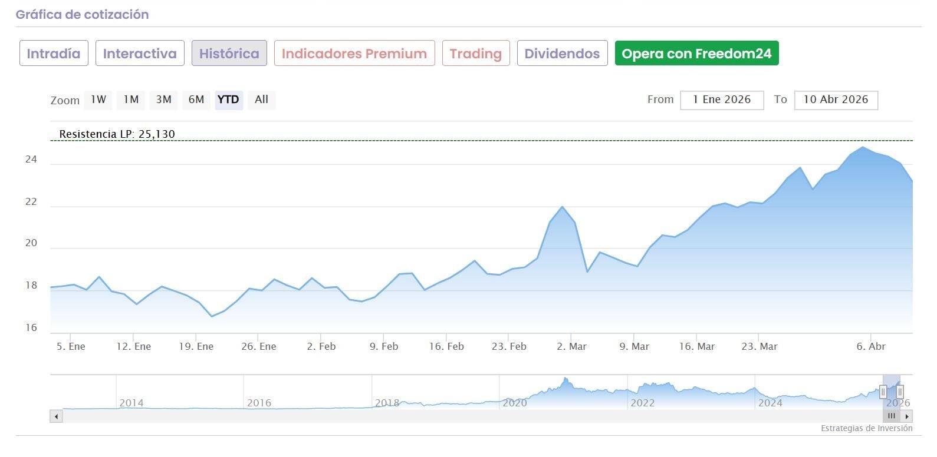Set zoom range to 1W
The width and height of the screenshot is (937, 457).
tap(98, 100)
